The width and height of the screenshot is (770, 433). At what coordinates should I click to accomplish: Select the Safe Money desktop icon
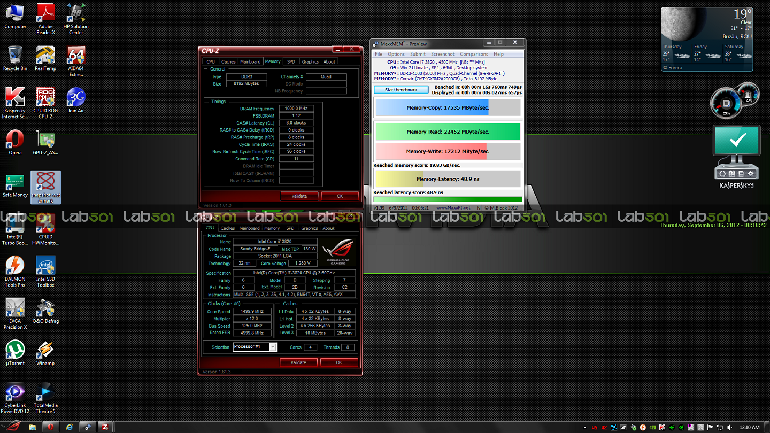click(15, 185)
